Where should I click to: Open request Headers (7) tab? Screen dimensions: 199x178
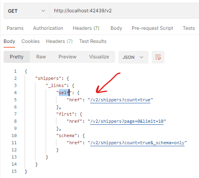[86, 28]
